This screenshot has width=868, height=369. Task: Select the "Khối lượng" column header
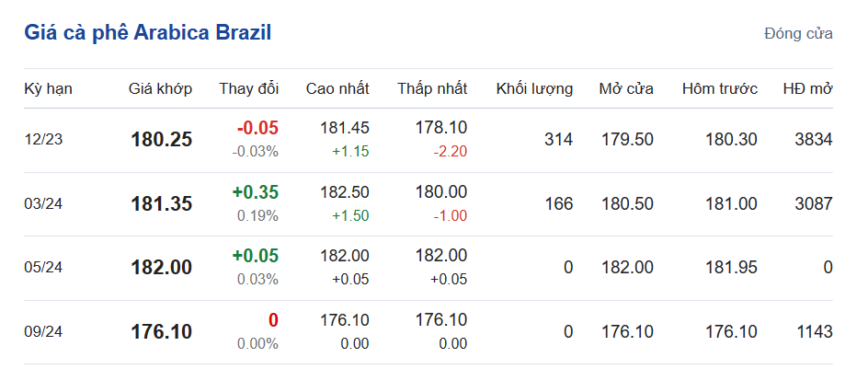pyautogui.click(x=534, y=89)
